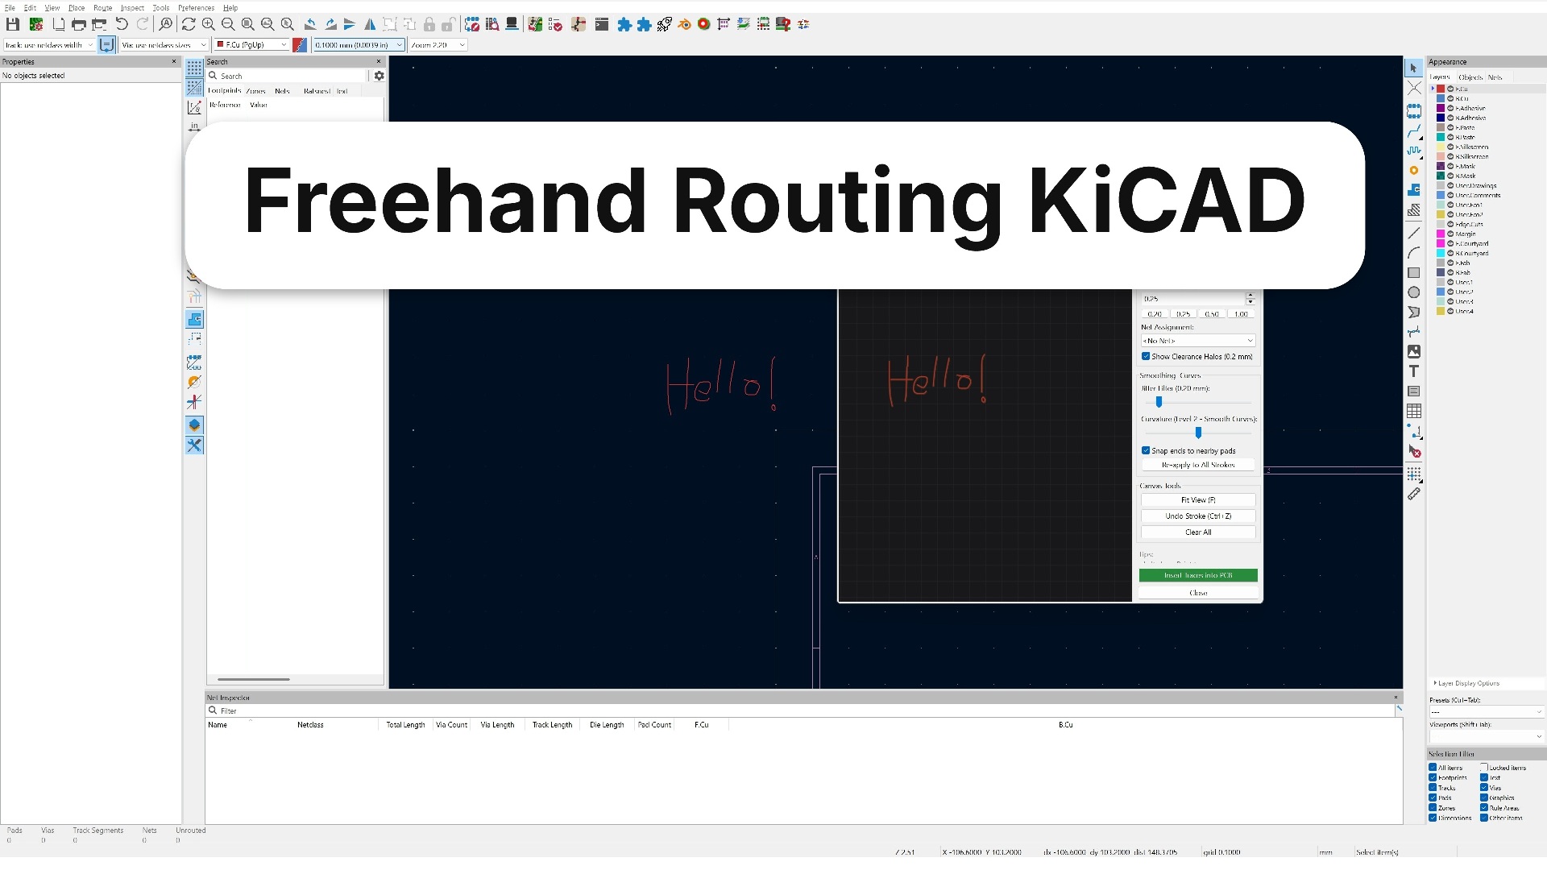Select the arrow Selection tool
Image resolution: width=1547 pixels, height=870 pixels.
(x=1414, y=68)
